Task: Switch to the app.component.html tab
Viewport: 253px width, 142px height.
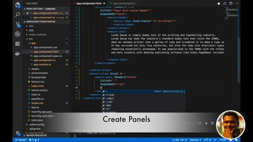Action: click(x=89, y=4)
